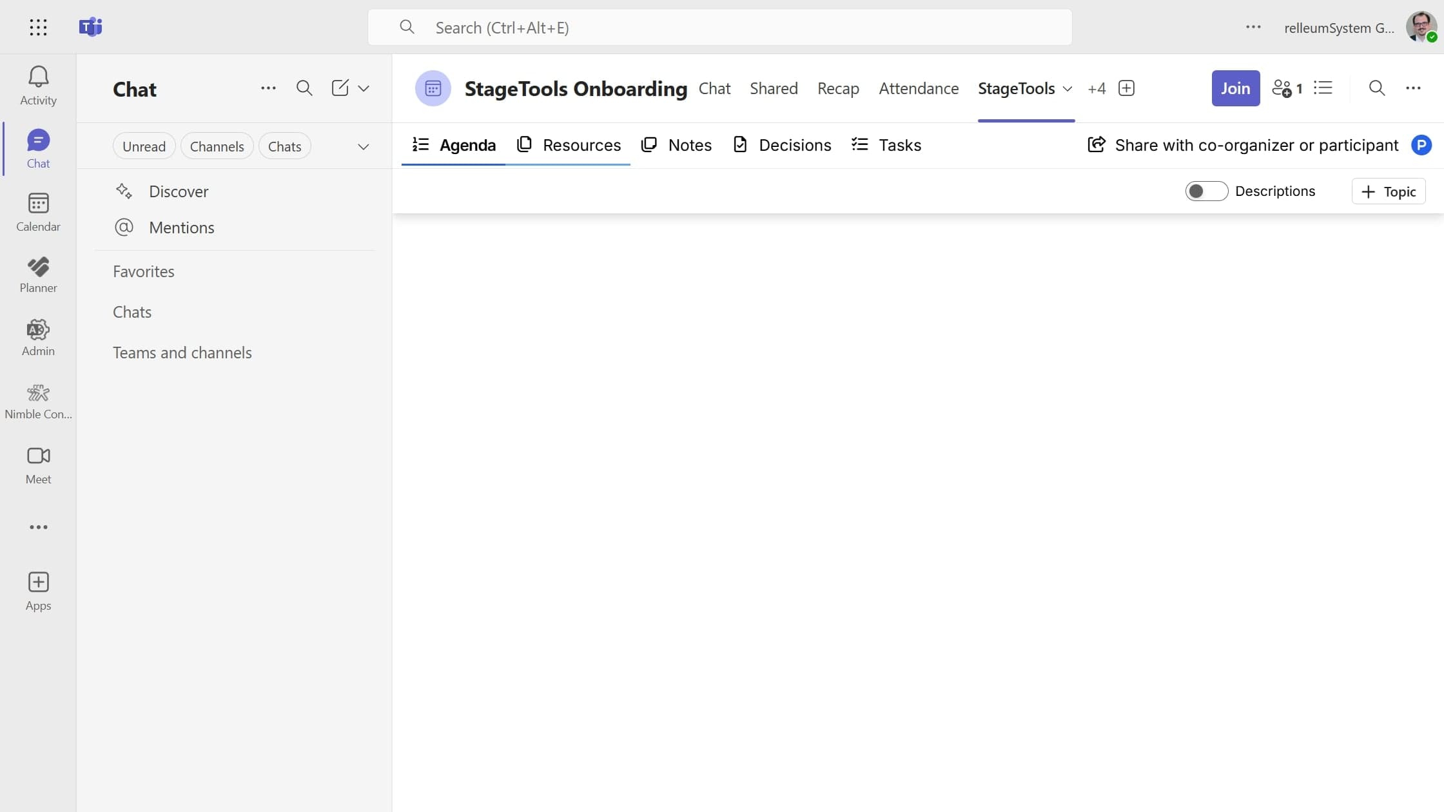Start a new chat compose icon
This screenshot has height=812, width=1444.
click(340, 88)
